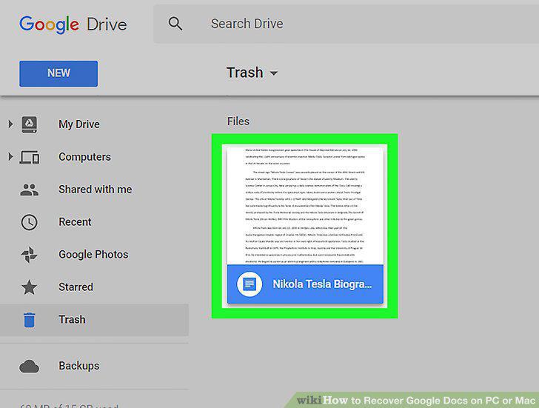This screenshot has width=539, height=408.
Task: Go to Shared with me
Action: pyautogui.click(x=96, y=190)
